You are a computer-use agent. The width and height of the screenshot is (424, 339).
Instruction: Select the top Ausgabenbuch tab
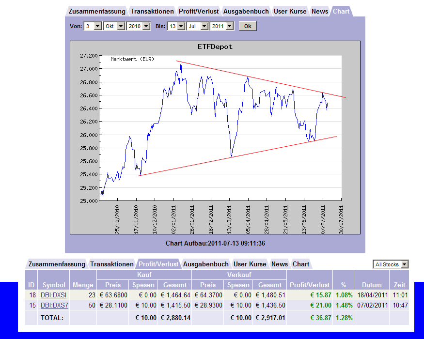(x=246, y=11)
